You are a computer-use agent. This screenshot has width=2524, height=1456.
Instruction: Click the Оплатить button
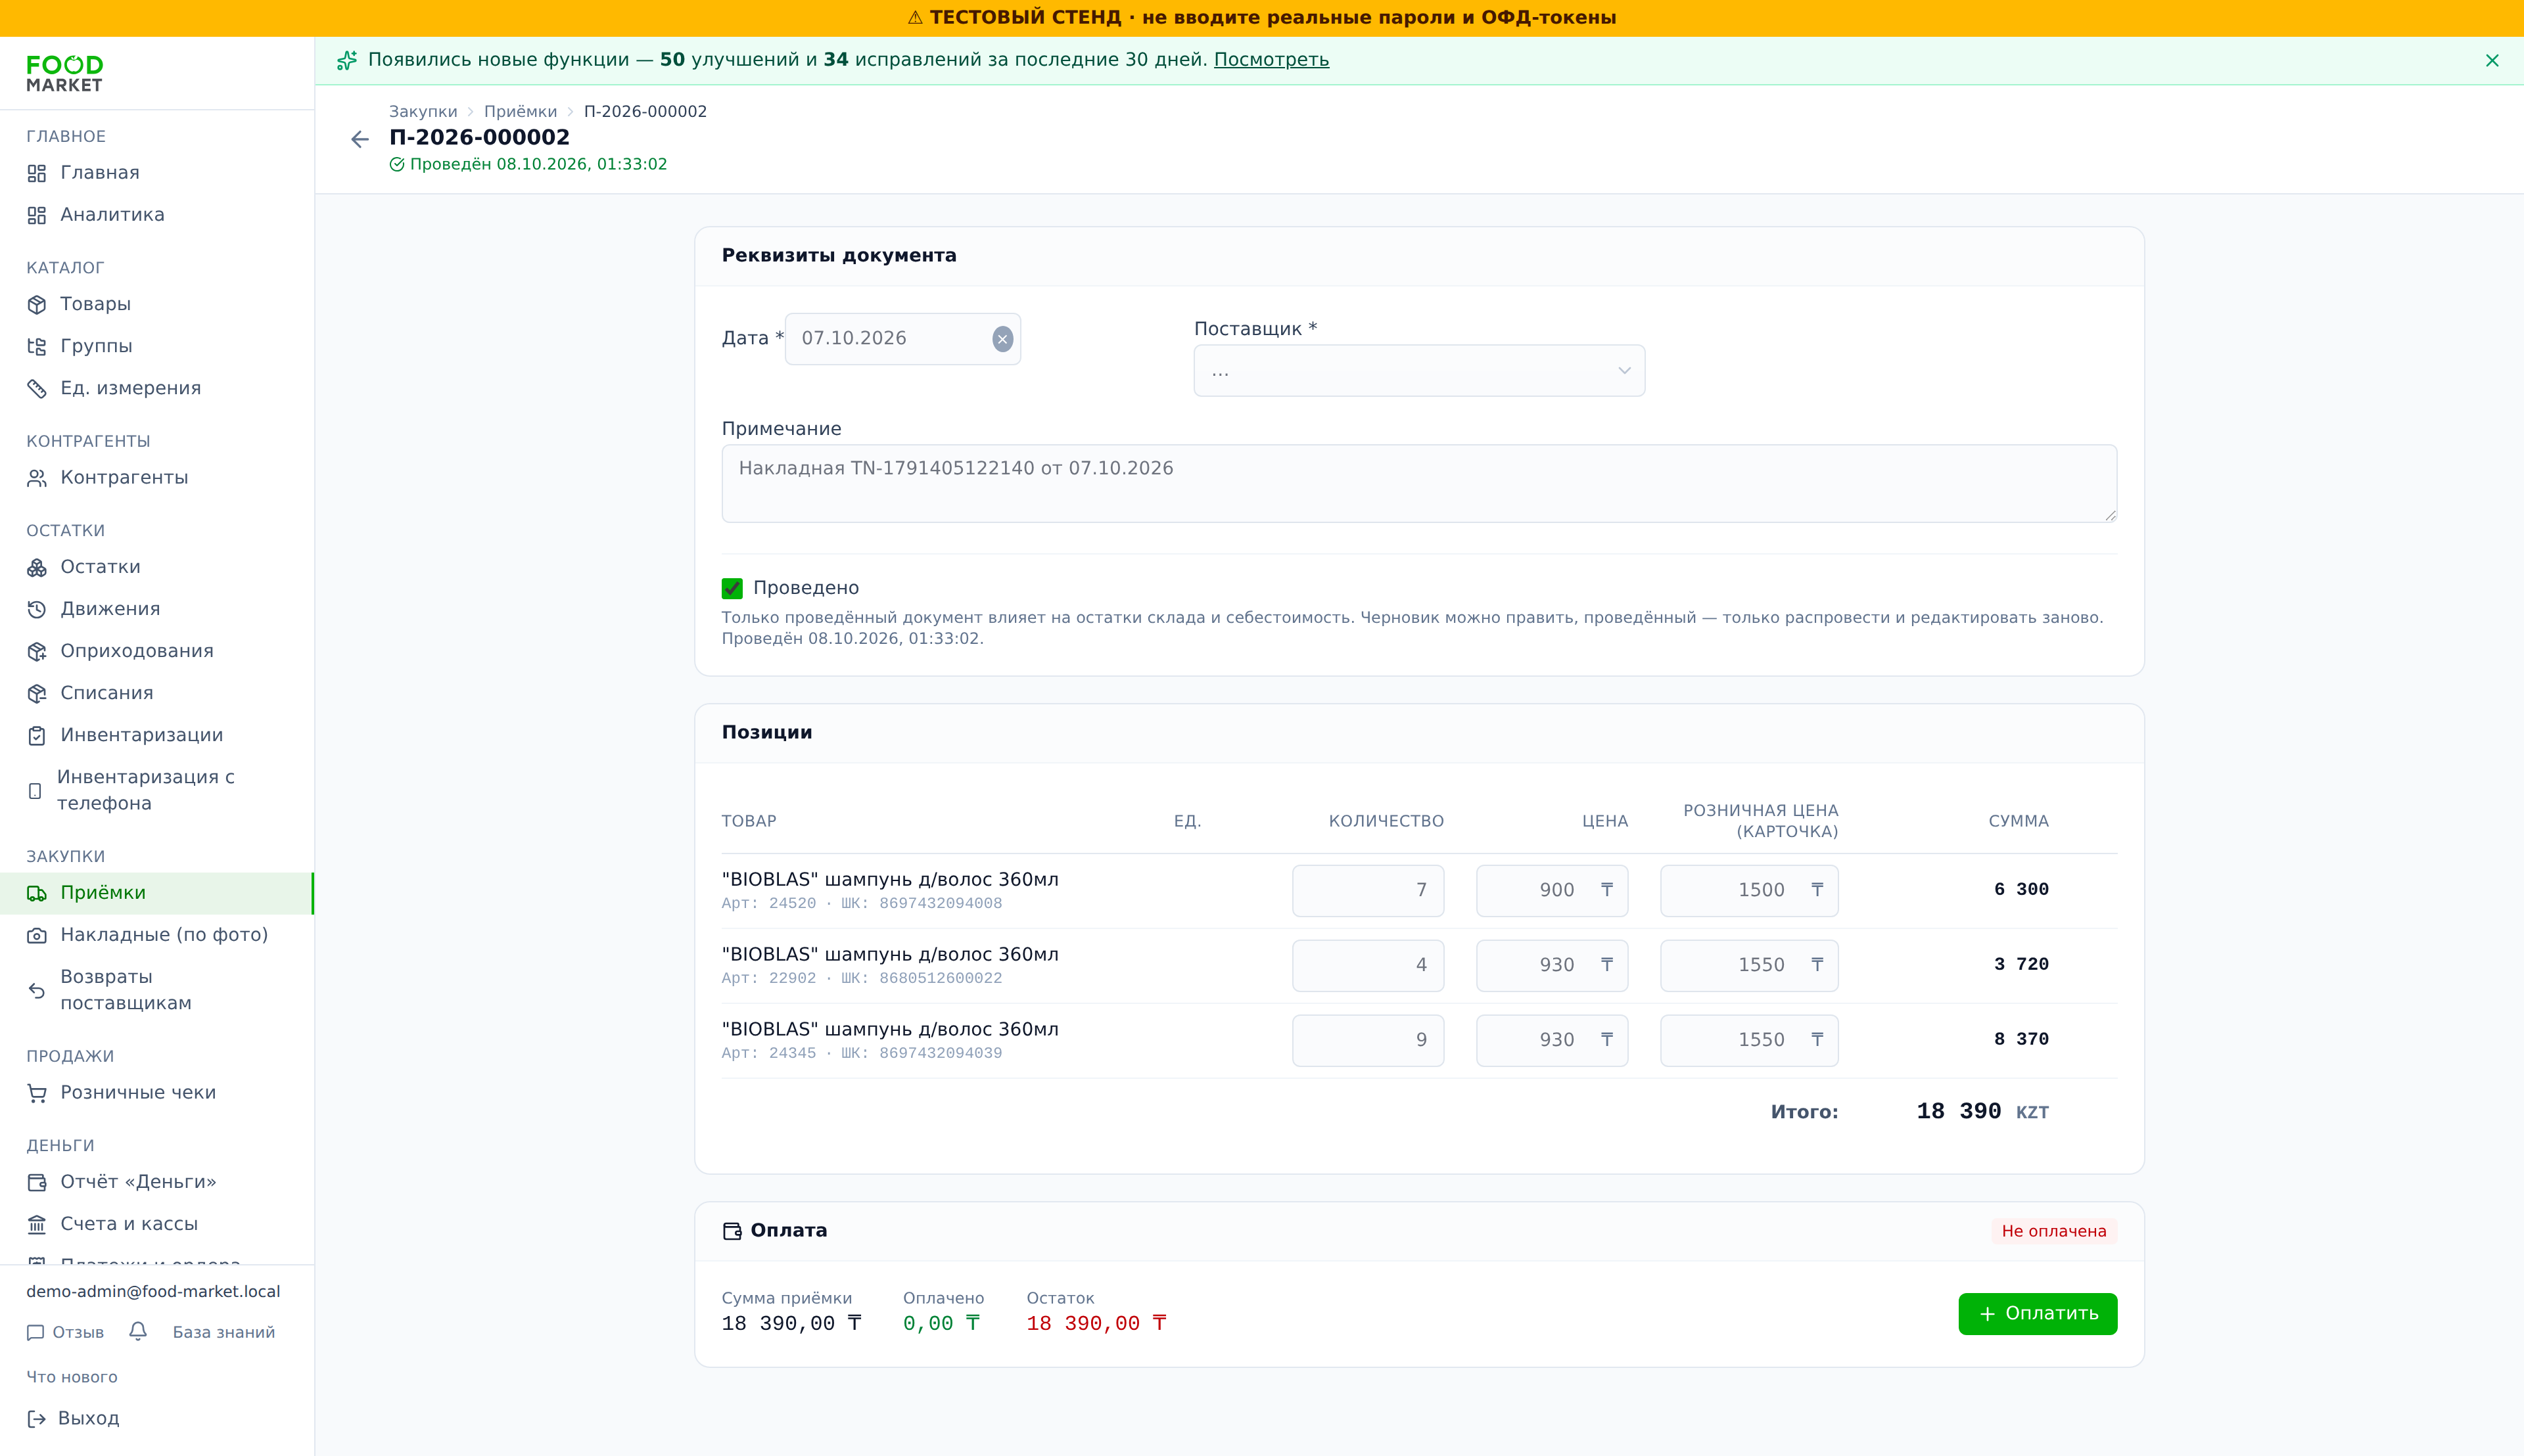[2038, 1313]
